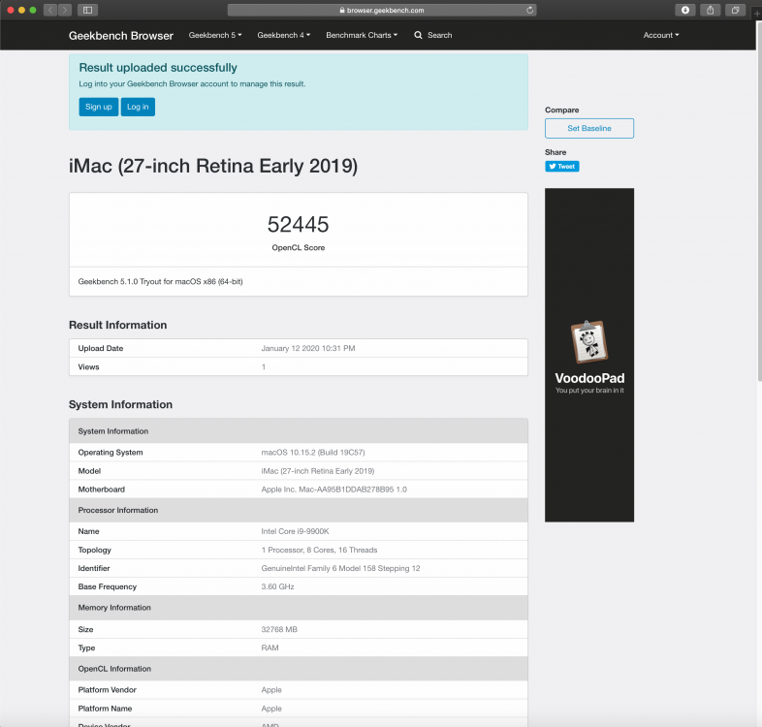Add a new tab with the plus icon
The image size is (762, 727).
(x=756, y=14)
